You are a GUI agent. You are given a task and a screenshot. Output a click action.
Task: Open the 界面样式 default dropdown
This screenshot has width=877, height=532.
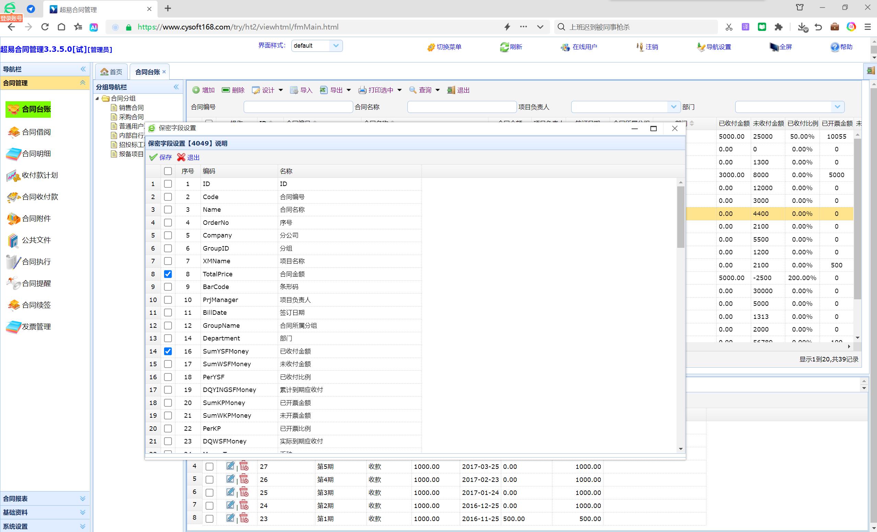(335, 46)
